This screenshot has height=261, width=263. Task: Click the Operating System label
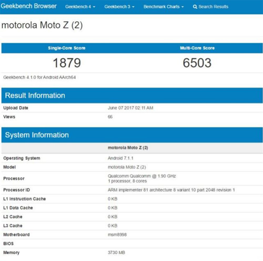[x=22, y=158]
